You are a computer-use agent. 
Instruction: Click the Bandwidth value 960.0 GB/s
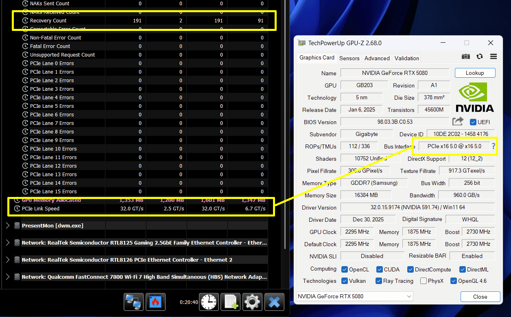pyautogui.click(x=467, y=195)
